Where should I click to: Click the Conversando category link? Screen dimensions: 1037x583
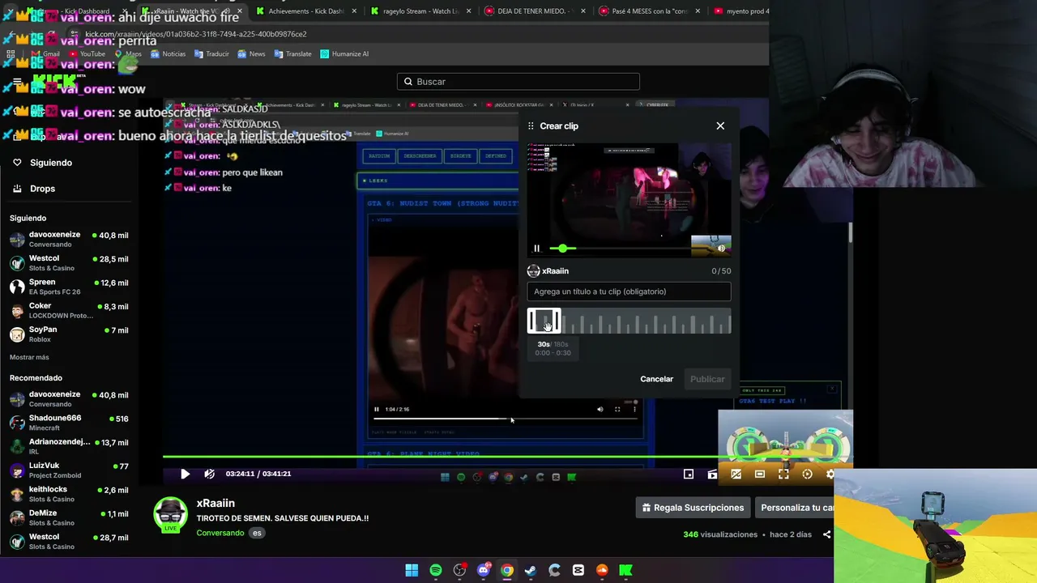coord(220,533)
